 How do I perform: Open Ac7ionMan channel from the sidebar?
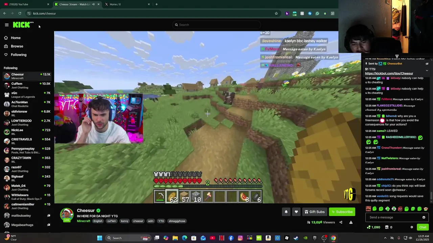click(27, 104)
